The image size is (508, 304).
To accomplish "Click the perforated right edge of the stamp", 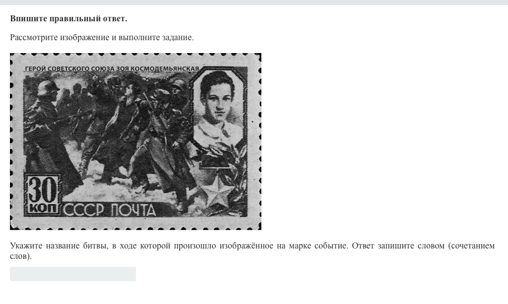I will coord(259,141).
